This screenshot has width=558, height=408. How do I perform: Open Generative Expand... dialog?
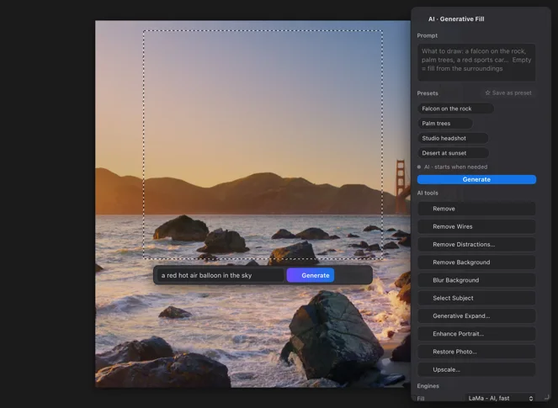pos(476,315)
